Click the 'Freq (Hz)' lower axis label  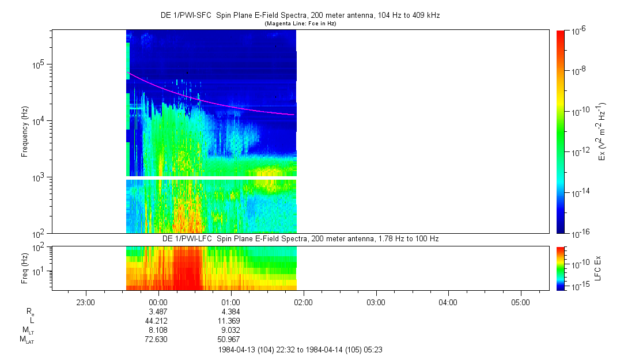(x=25, y=268)
